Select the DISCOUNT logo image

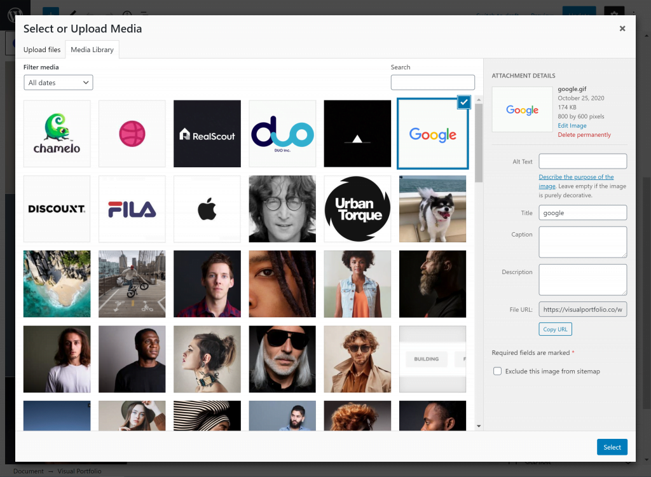[x=57, y=209]
